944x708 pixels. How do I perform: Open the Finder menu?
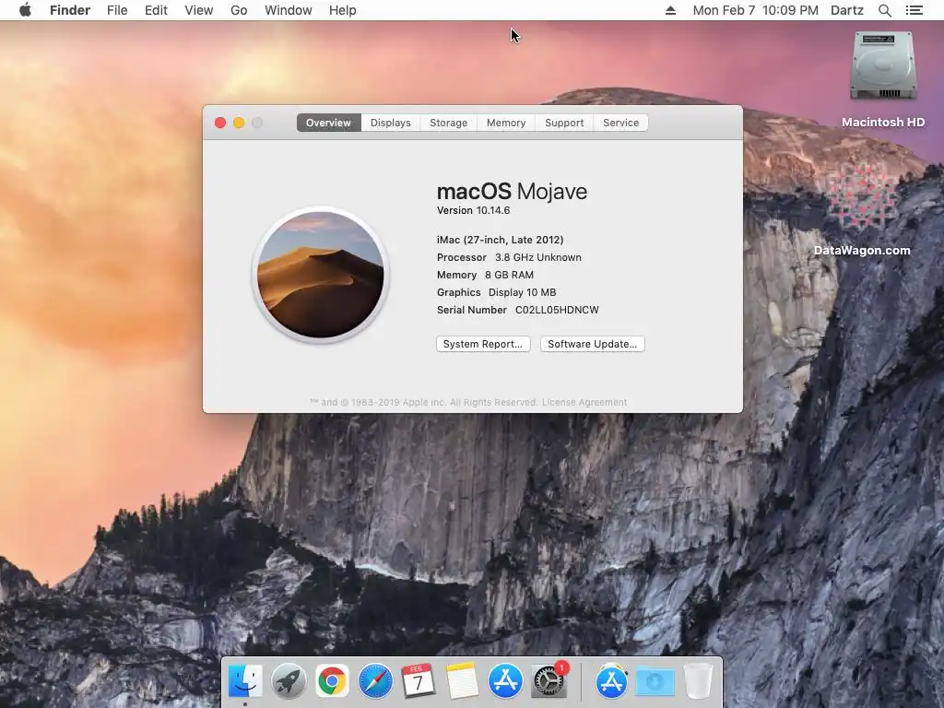pos(70,10)
